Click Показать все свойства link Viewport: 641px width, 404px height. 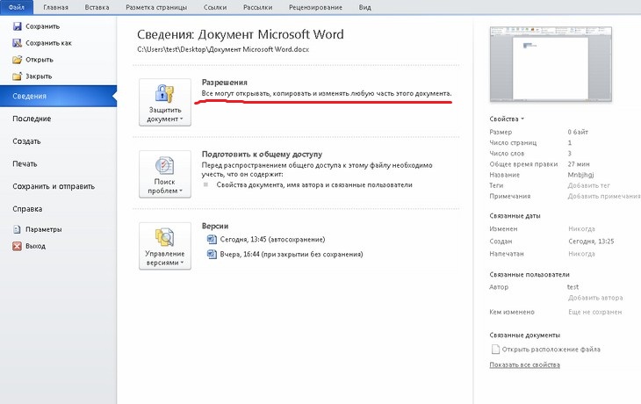click(524, 364)
